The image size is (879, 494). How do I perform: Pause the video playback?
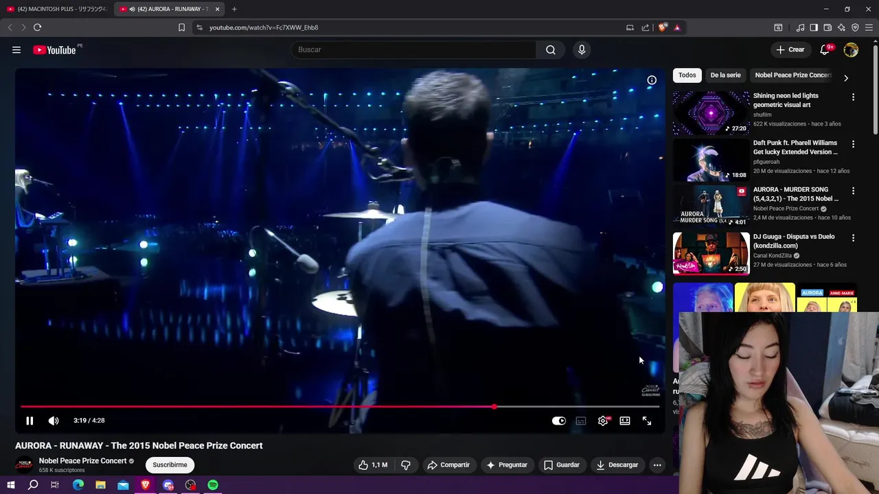(x=30, y=421)
